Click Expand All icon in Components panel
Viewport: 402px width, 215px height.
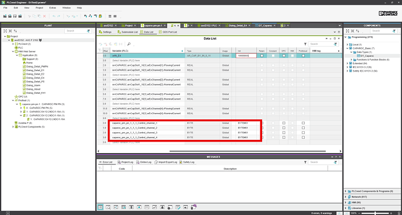pos(348,31)
